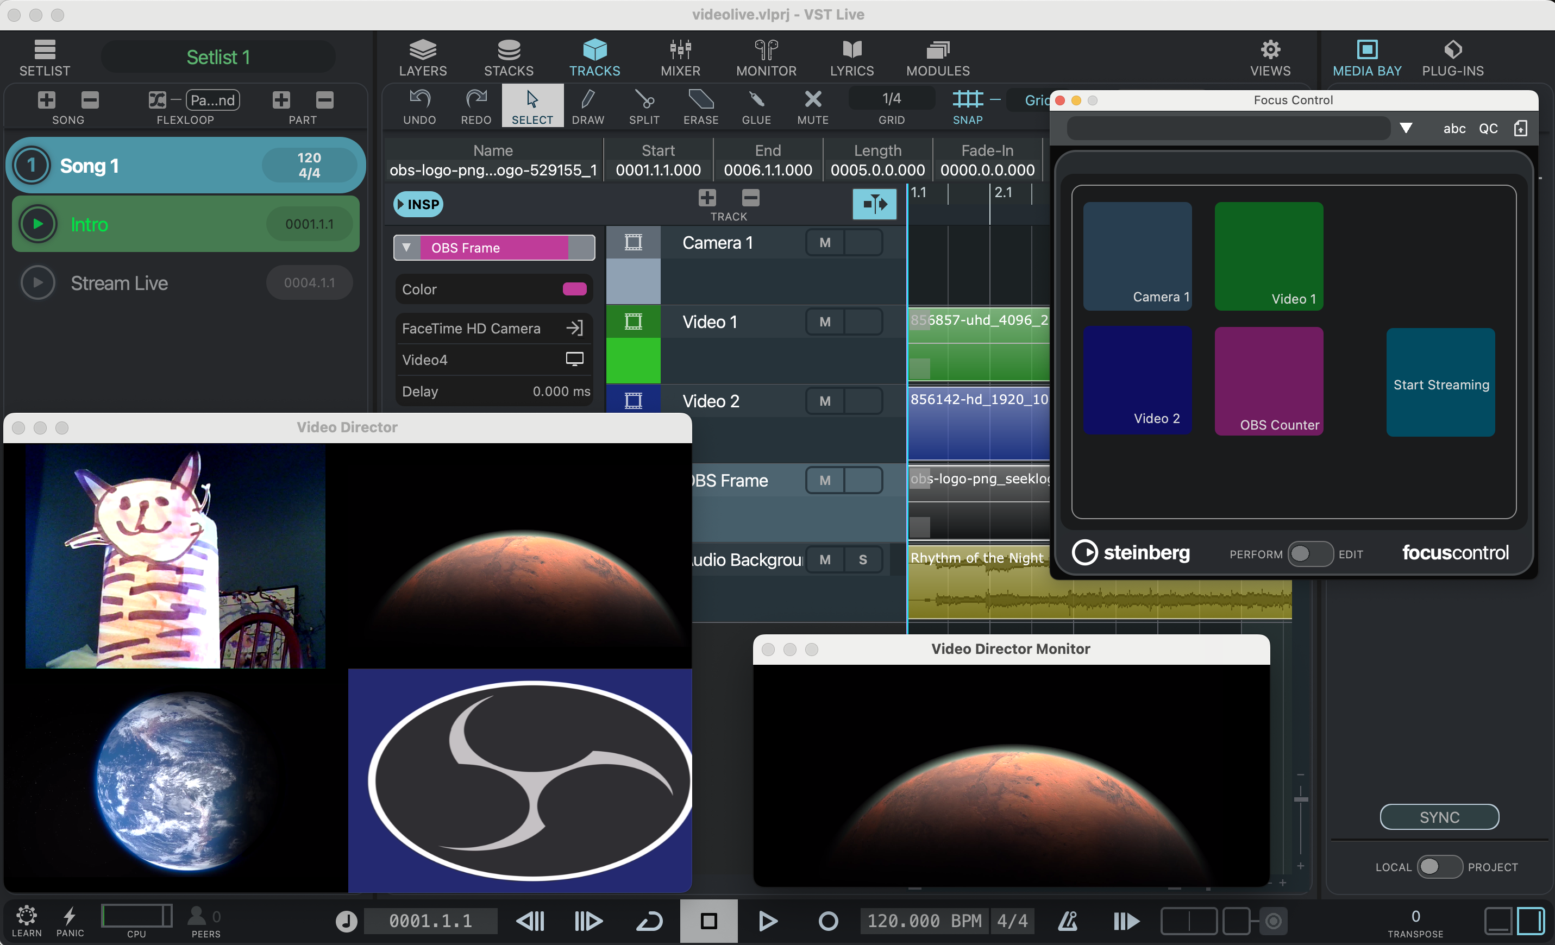Remove part with the minus icon

click(x=325, y=100)
